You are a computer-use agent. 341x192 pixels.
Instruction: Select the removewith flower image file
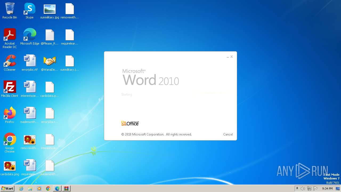[30, 142]
